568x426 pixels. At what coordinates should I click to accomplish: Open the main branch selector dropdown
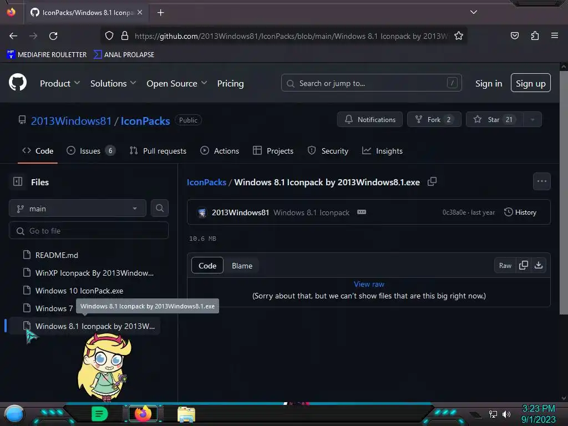pos(78,209)
